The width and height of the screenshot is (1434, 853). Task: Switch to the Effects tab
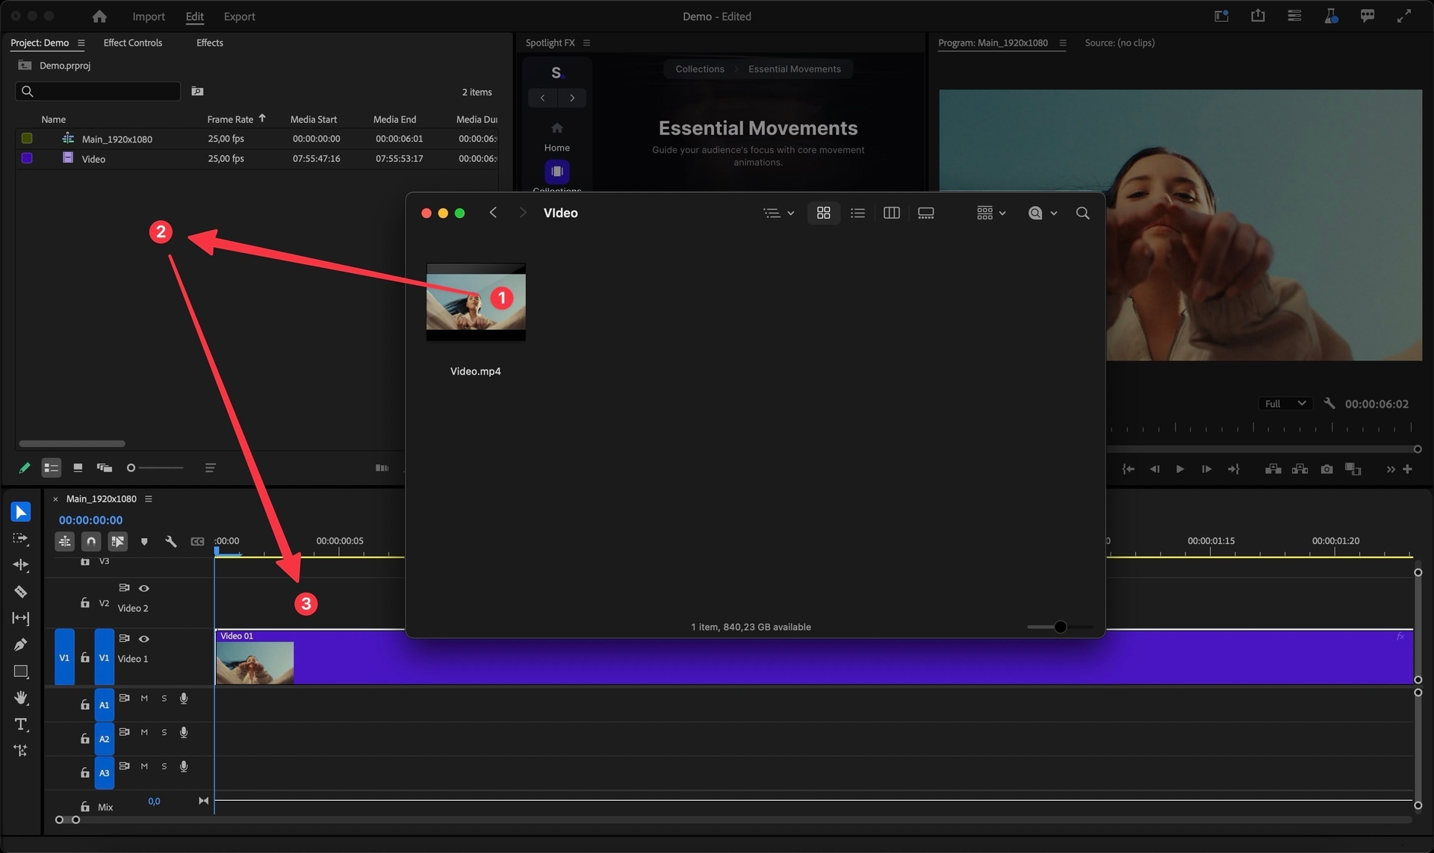209,43
